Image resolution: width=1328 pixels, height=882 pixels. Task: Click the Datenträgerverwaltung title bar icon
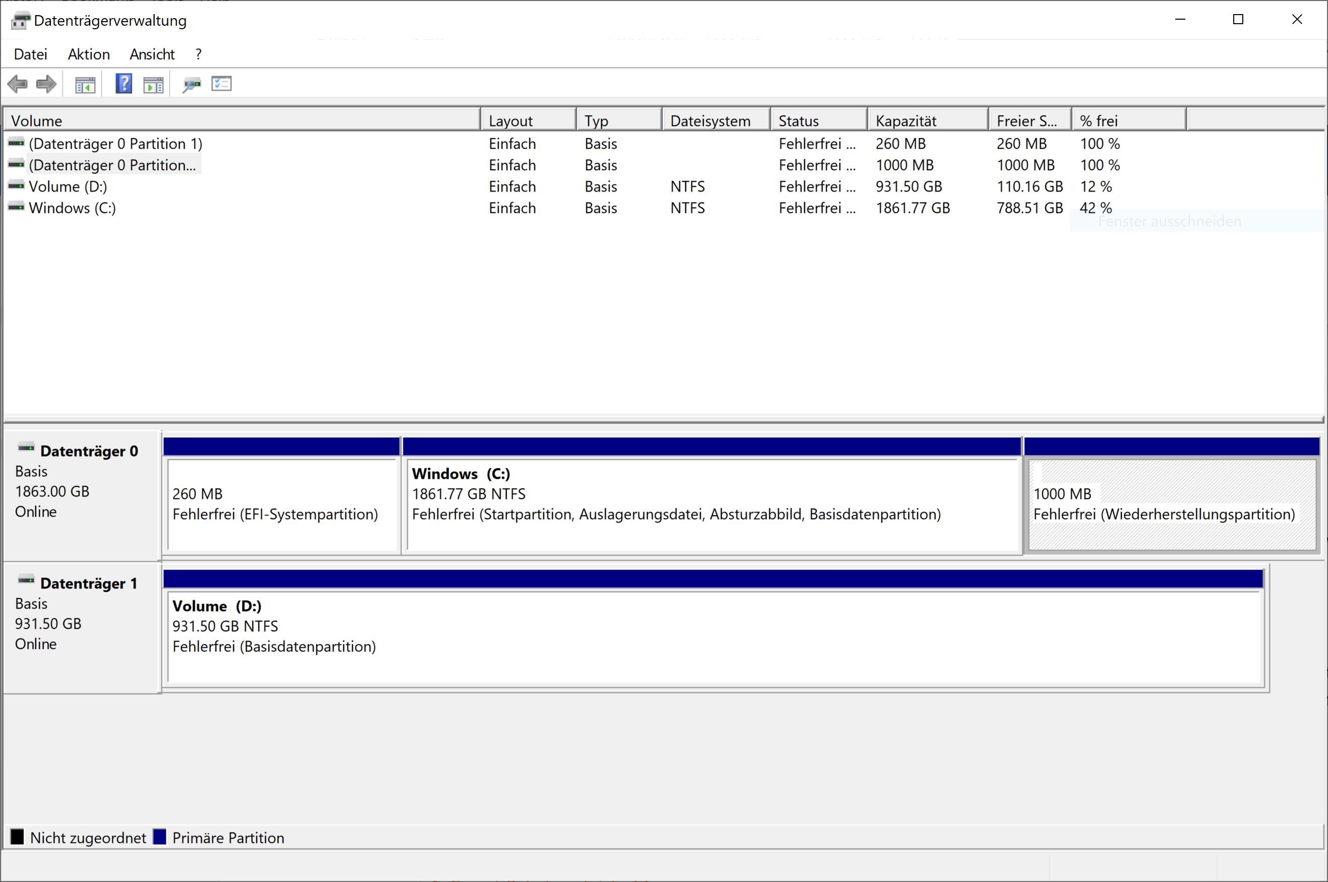coord(20,21)
